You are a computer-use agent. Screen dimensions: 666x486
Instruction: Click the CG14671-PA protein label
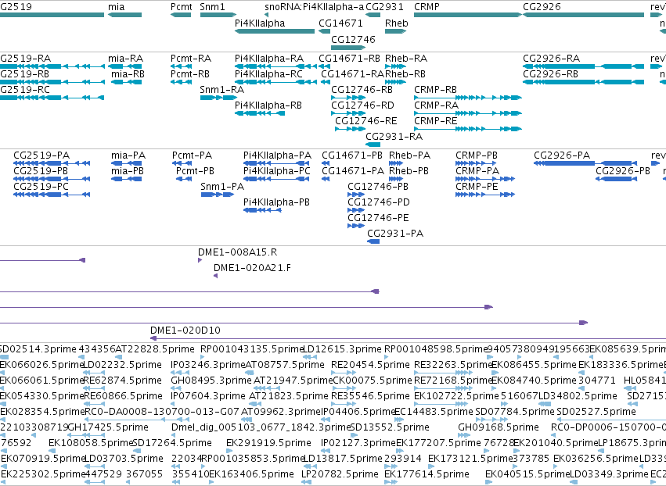pos(352,171)
